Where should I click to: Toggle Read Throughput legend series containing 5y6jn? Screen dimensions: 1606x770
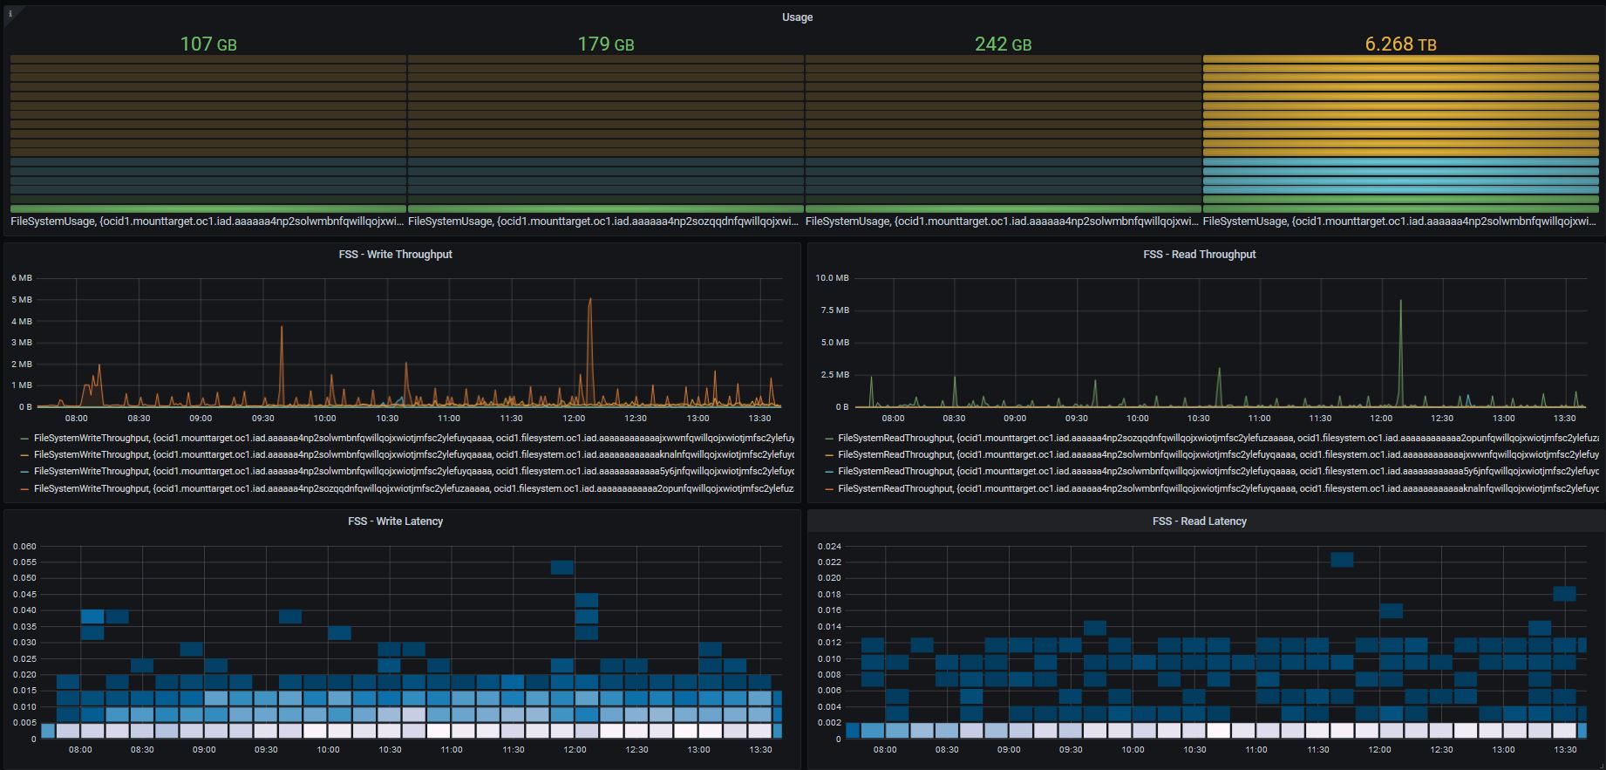1218,471
